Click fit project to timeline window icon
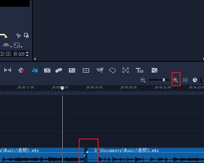The height and width of the screenshot is (163, 204). [185, 80]
